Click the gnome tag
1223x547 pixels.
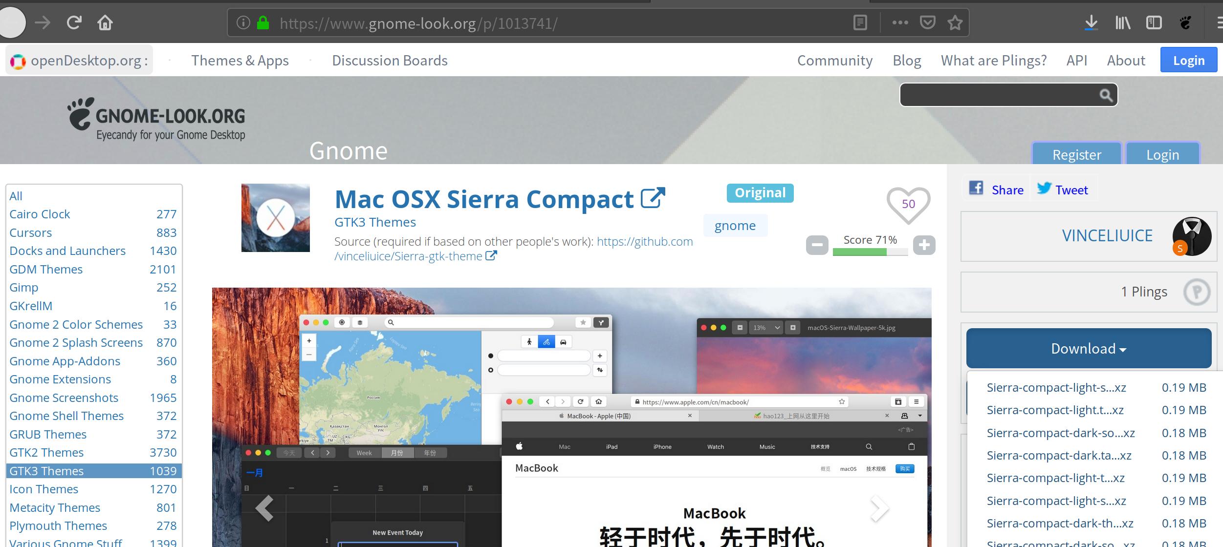pyautogui.click(x=735, y=225)
